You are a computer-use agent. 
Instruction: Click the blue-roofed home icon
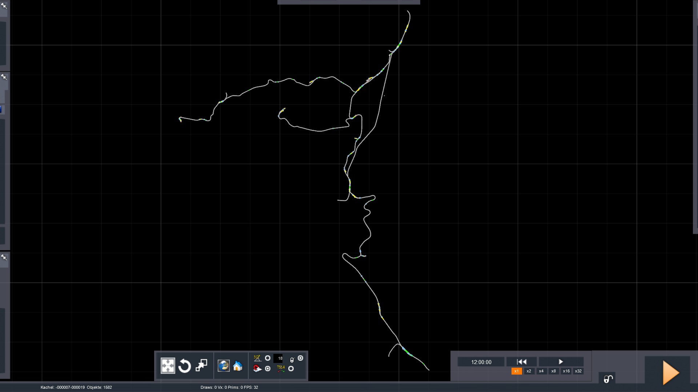tap(238, 366)
